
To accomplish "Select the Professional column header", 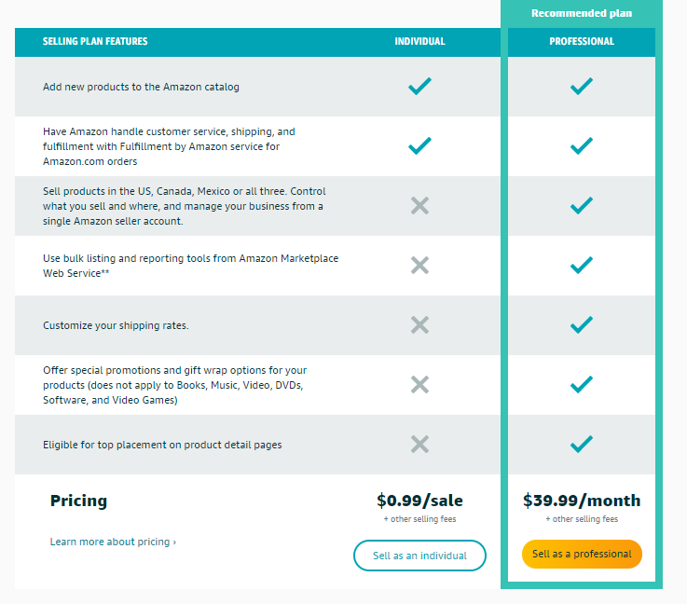I will tap(582, 42).
